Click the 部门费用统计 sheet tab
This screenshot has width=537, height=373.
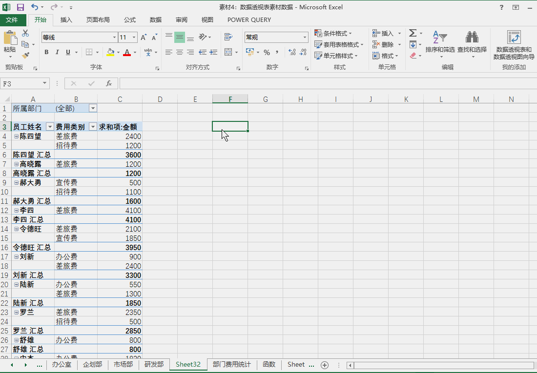pos(230,364)
